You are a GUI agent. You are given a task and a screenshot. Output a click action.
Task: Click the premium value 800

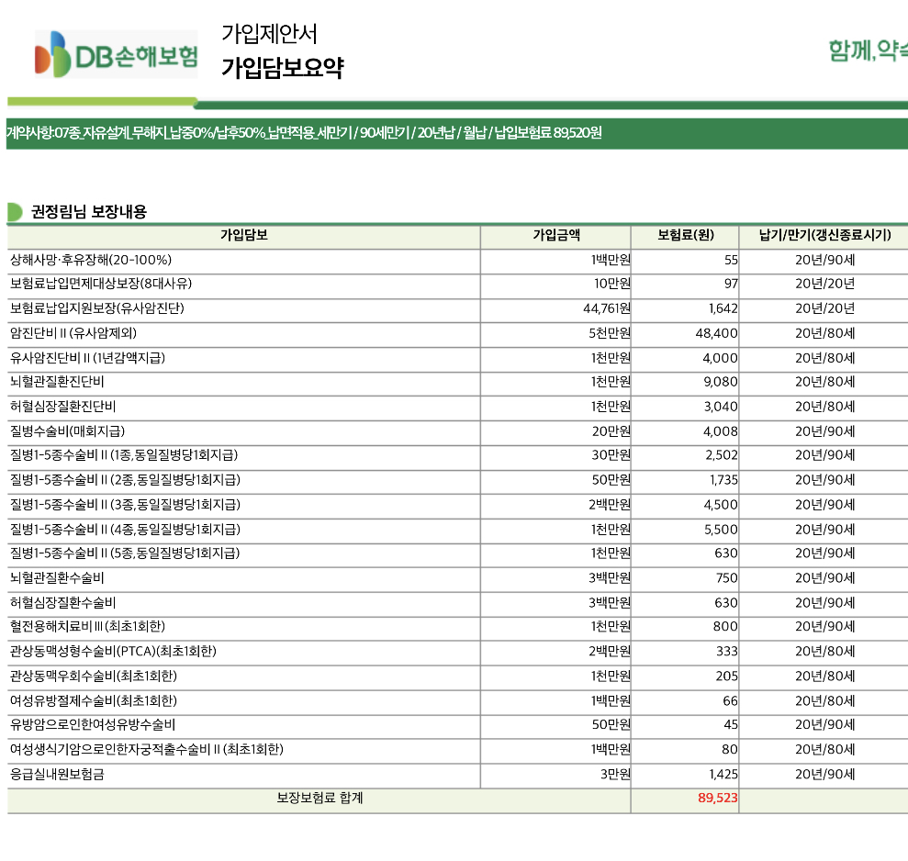(x=725, y=627)
